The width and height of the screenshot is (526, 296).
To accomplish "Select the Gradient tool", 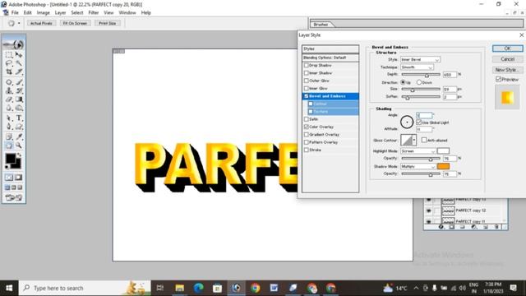I will click(x=19, y=99).
